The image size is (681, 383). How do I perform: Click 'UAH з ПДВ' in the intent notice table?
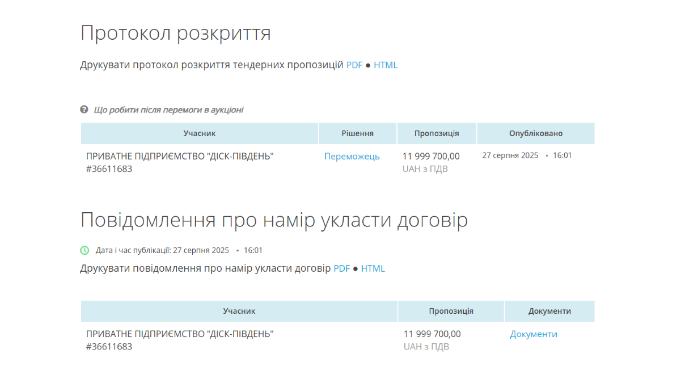click(x=426, y=346)
